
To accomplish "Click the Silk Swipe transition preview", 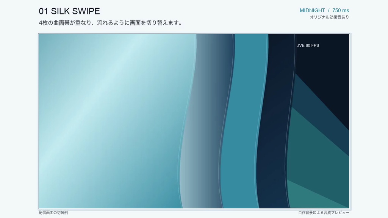I will [194, 121].
